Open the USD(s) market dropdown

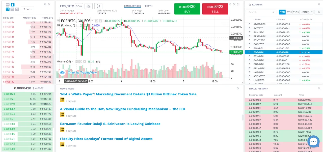coord(306,12)
